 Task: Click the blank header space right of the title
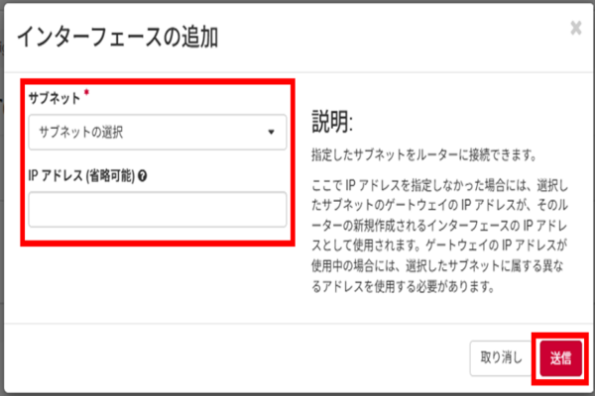[397, 38]
